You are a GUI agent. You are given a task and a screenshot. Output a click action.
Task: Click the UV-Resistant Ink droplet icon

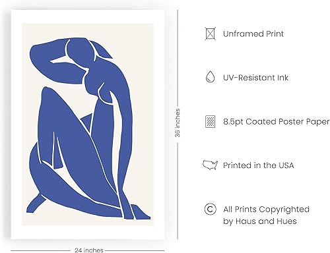click(x=210, y=76)
